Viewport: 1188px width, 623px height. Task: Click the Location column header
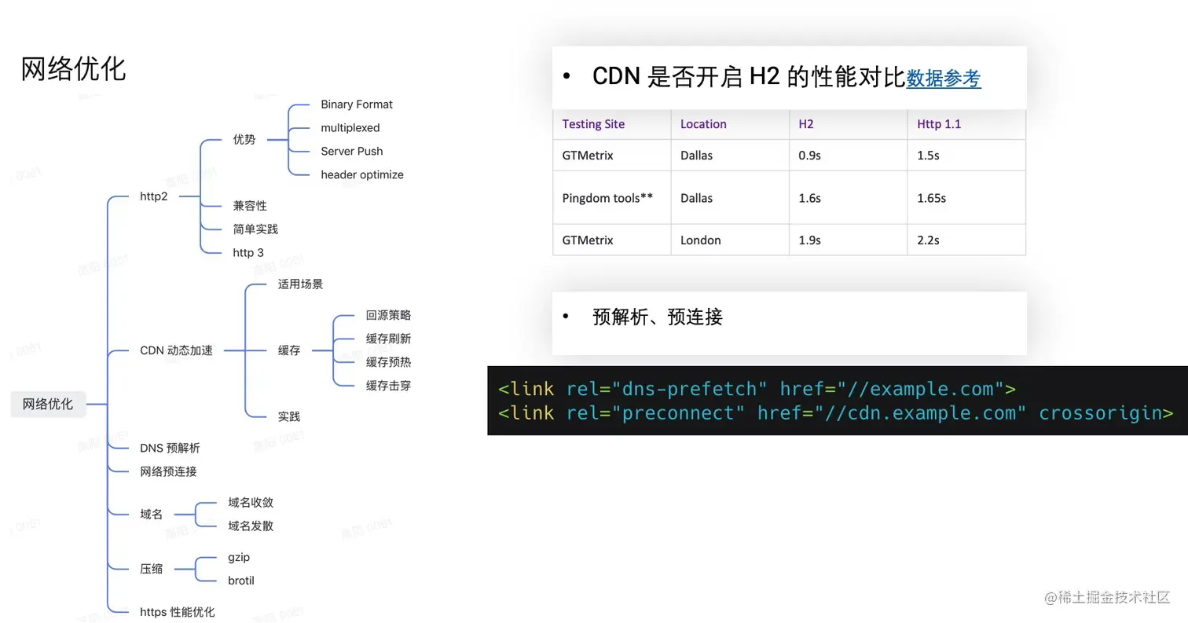[703, 124]
